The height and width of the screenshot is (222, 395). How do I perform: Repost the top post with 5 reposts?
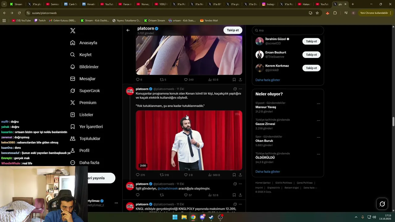163,80
